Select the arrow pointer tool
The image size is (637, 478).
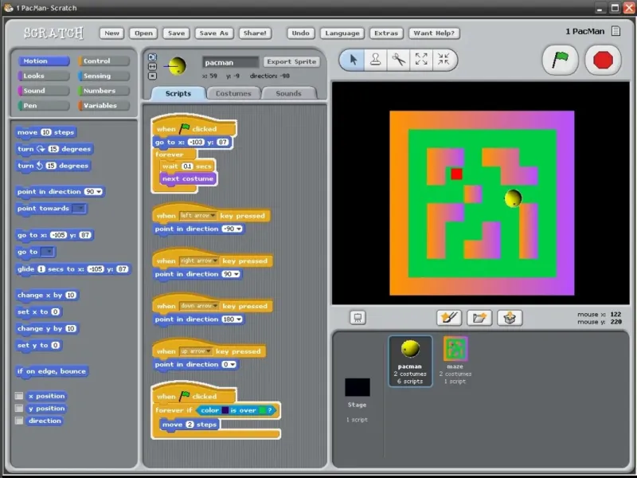[x=353, y=61]
